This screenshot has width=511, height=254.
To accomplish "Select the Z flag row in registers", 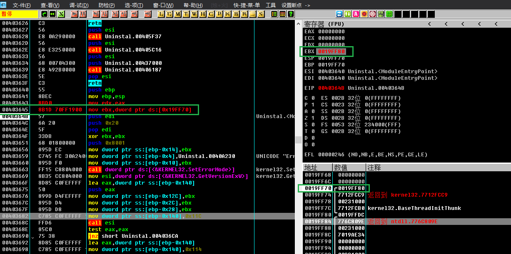I will coord(309,118).
